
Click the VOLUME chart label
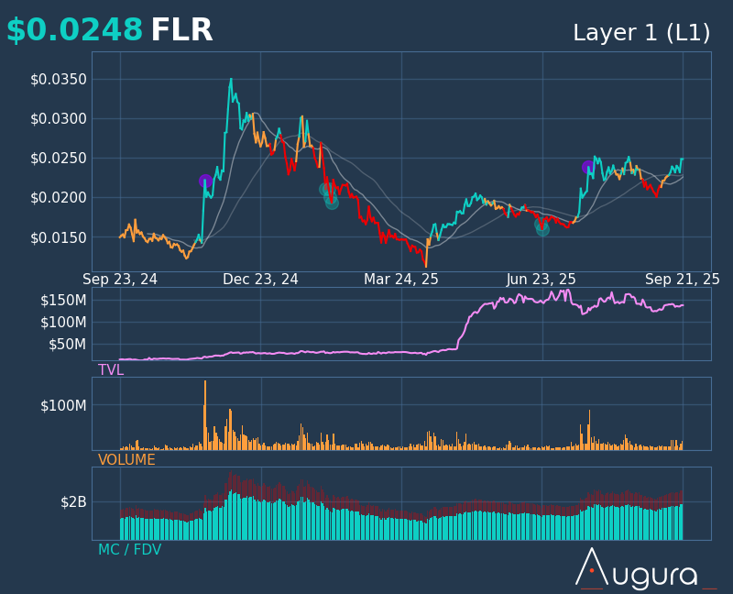click(x=126, y=460)
